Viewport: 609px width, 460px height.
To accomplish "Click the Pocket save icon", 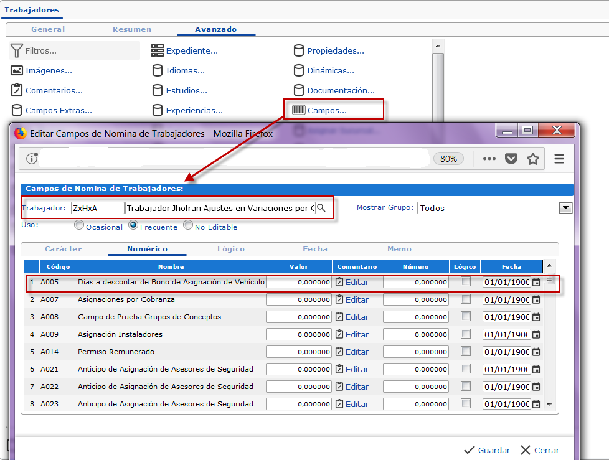I will [x=511, y=159].
